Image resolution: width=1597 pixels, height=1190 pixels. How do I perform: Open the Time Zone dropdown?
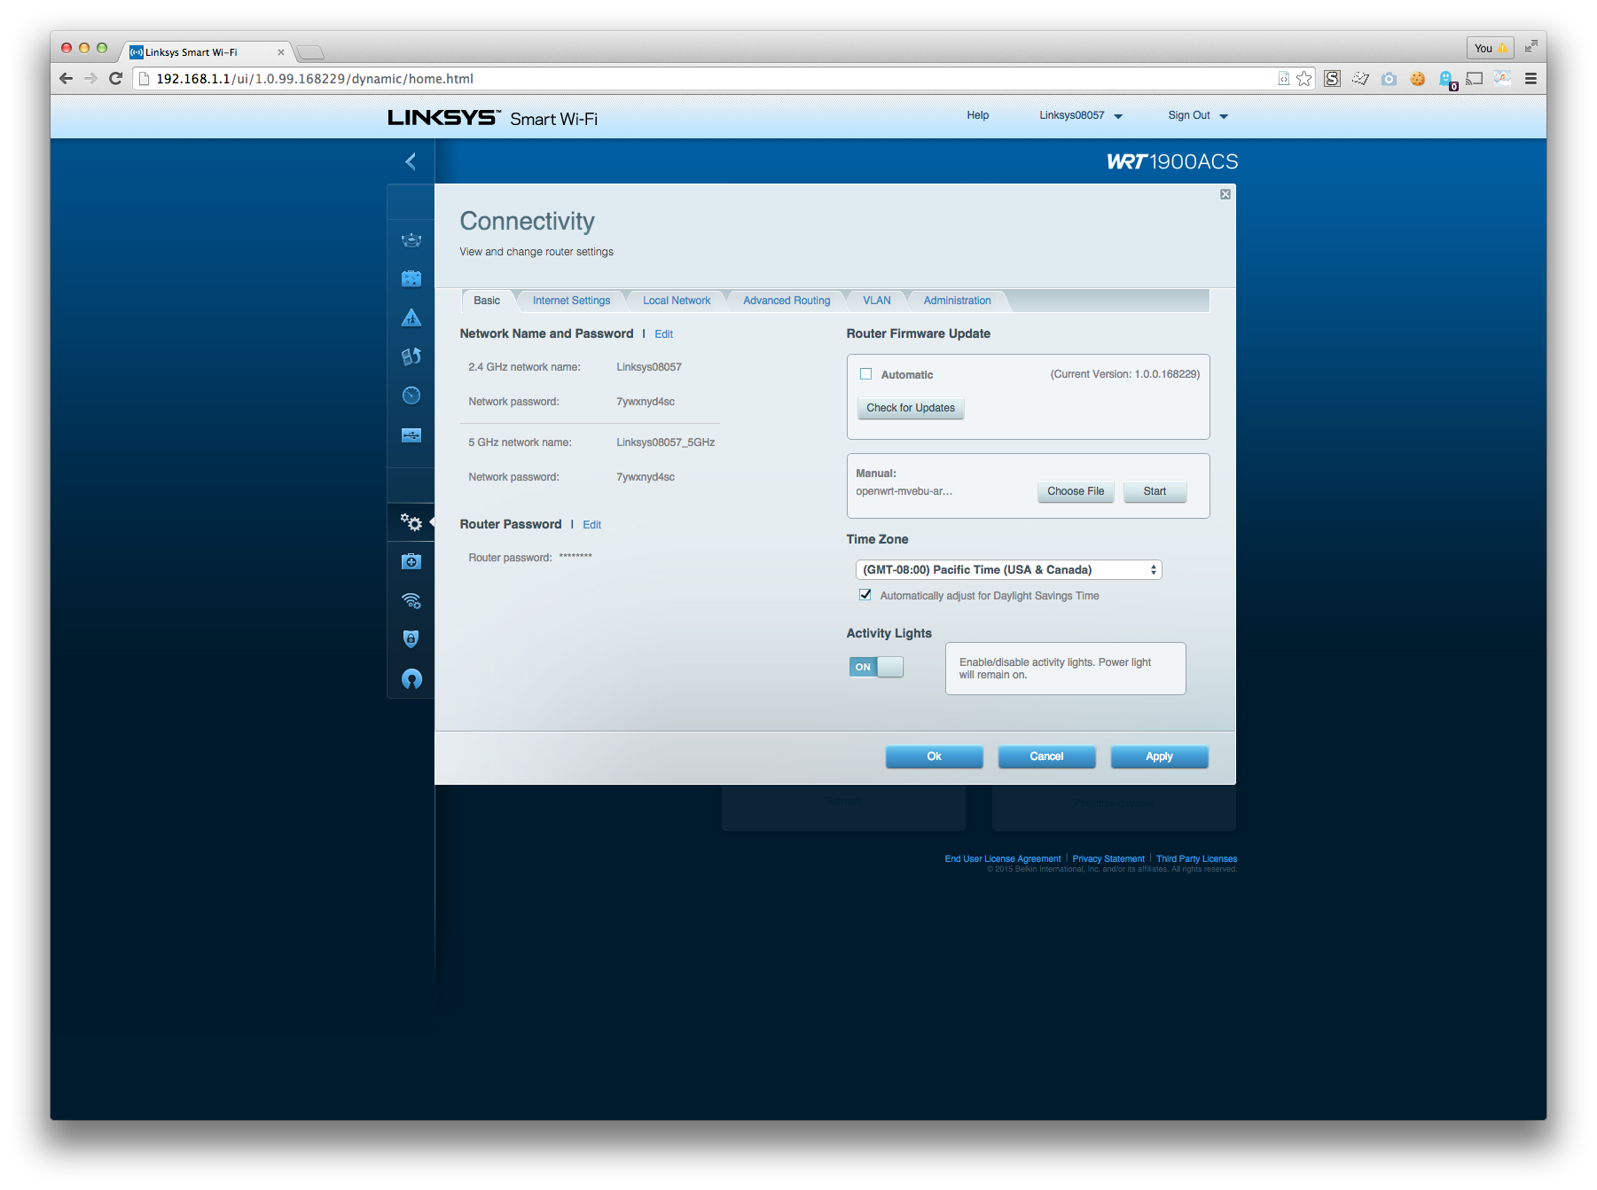tap(1008, 570)
